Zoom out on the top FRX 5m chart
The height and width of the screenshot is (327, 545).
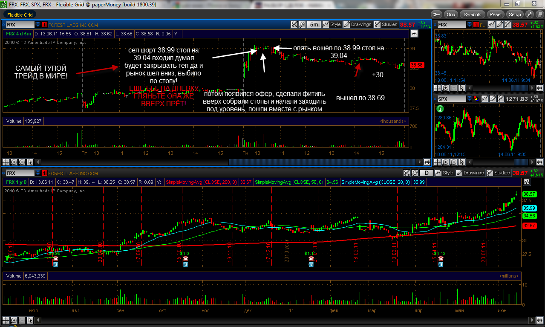pyautogui.click(x=22, y=162)
